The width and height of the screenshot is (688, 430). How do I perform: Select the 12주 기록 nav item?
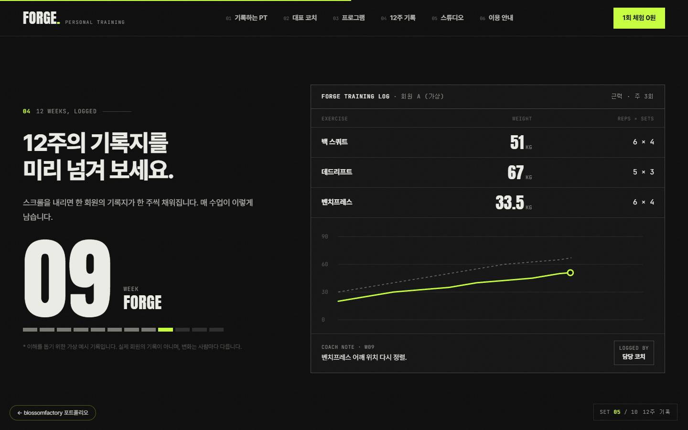398,18
